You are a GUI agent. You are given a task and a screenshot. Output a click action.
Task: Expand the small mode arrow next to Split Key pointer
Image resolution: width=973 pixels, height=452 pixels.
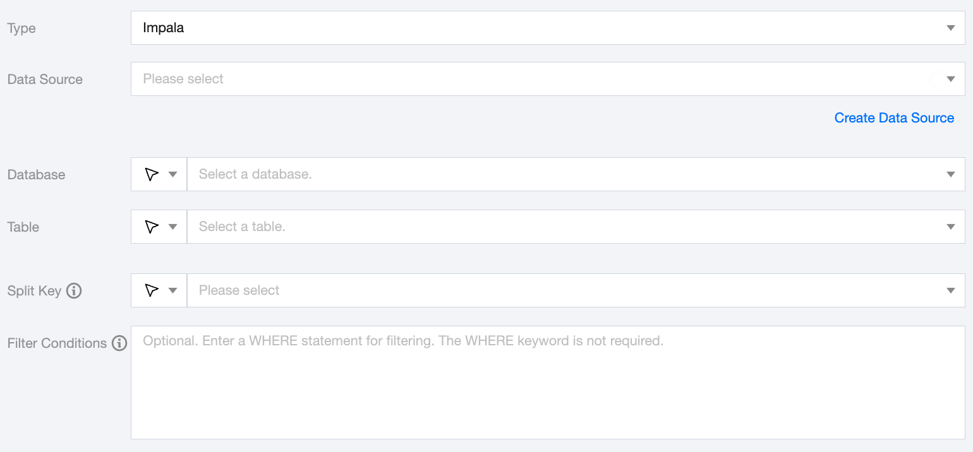[x=172, y=290]
